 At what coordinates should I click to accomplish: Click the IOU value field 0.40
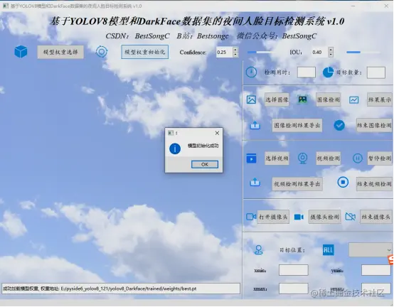(319, 52)
